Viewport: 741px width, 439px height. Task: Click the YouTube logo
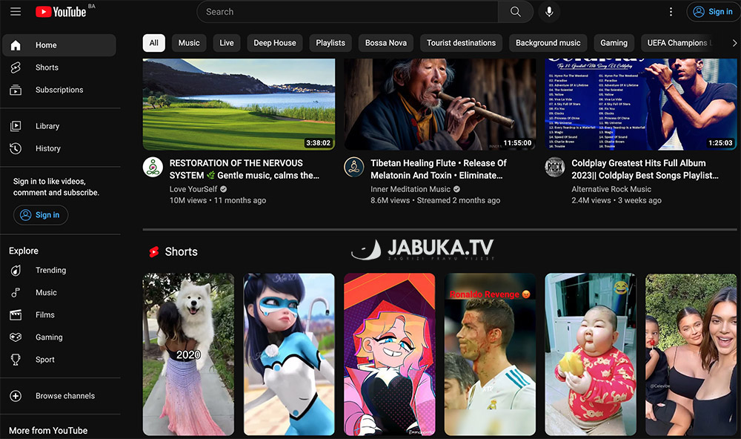pos(61,12)
